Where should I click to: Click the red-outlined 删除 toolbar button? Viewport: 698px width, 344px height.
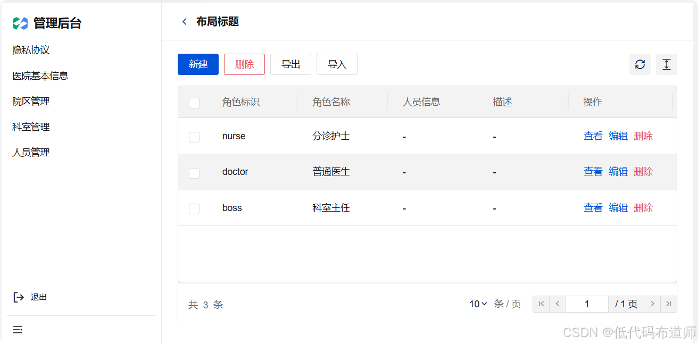click(244, 64)
